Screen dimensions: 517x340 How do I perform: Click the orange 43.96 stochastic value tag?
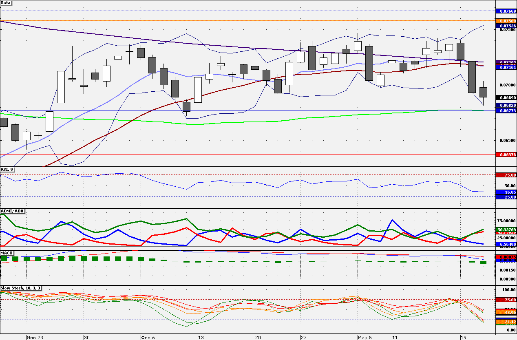(x=506, y=312)
